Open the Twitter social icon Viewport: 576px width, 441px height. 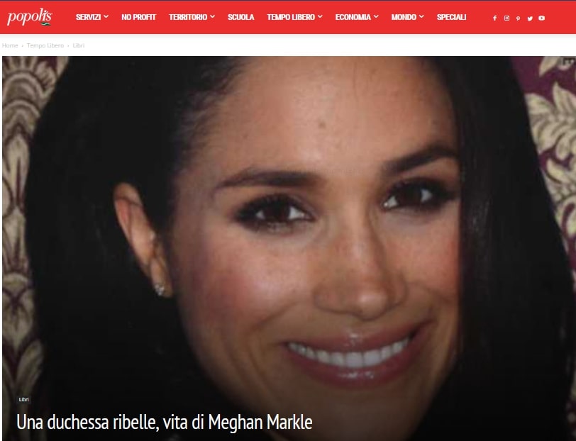coord(530,18)
